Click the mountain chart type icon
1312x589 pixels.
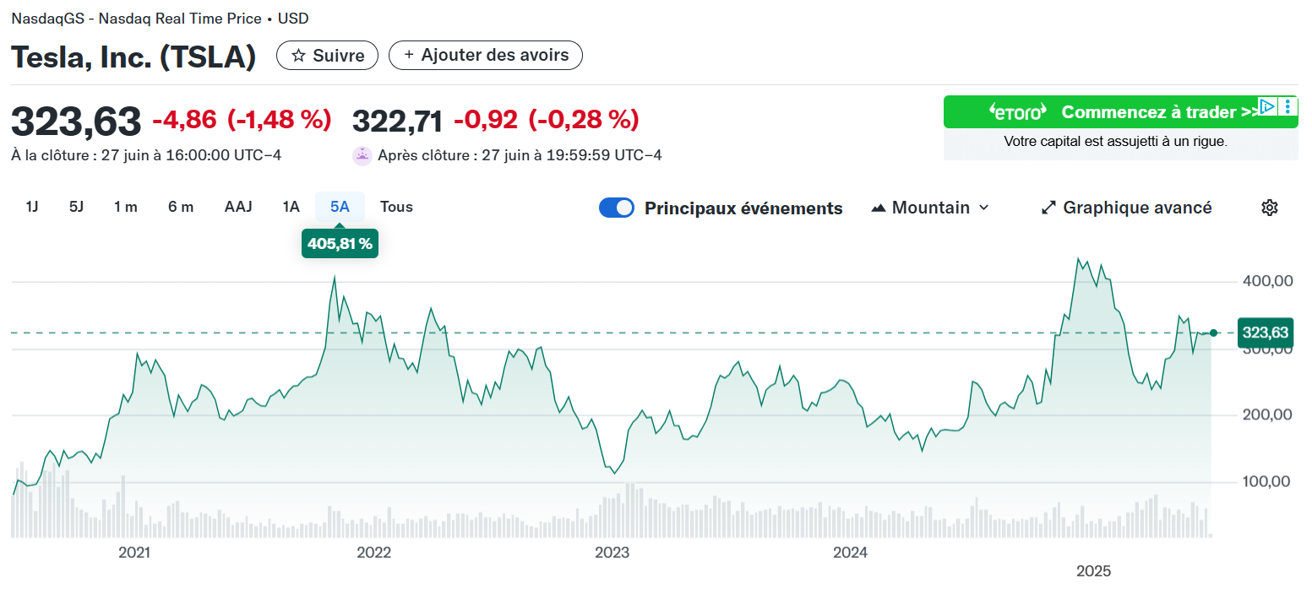pyautogui.click(x=879, y=208)
